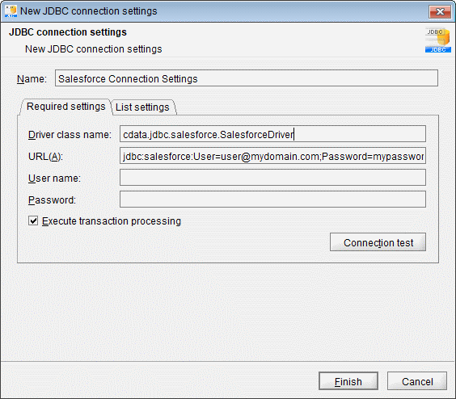Viewport: 456px width, 399px height.
Task: Click the Execute transaction processing label text
Action: click(112, 221)
